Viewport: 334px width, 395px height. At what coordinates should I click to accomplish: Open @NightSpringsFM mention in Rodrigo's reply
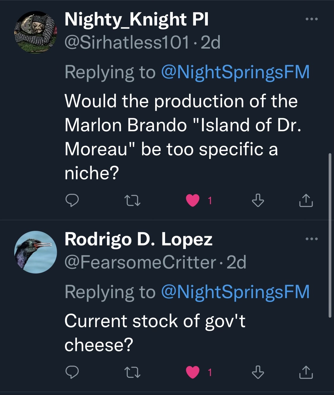[235, 292]
